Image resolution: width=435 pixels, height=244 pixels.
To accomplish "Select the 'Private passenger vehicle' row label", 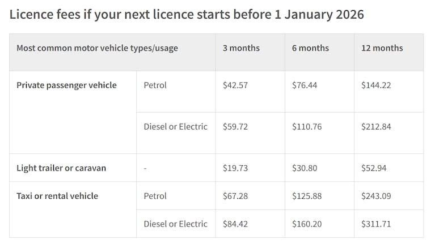I will pyautogui.click(x=66, y=85).
